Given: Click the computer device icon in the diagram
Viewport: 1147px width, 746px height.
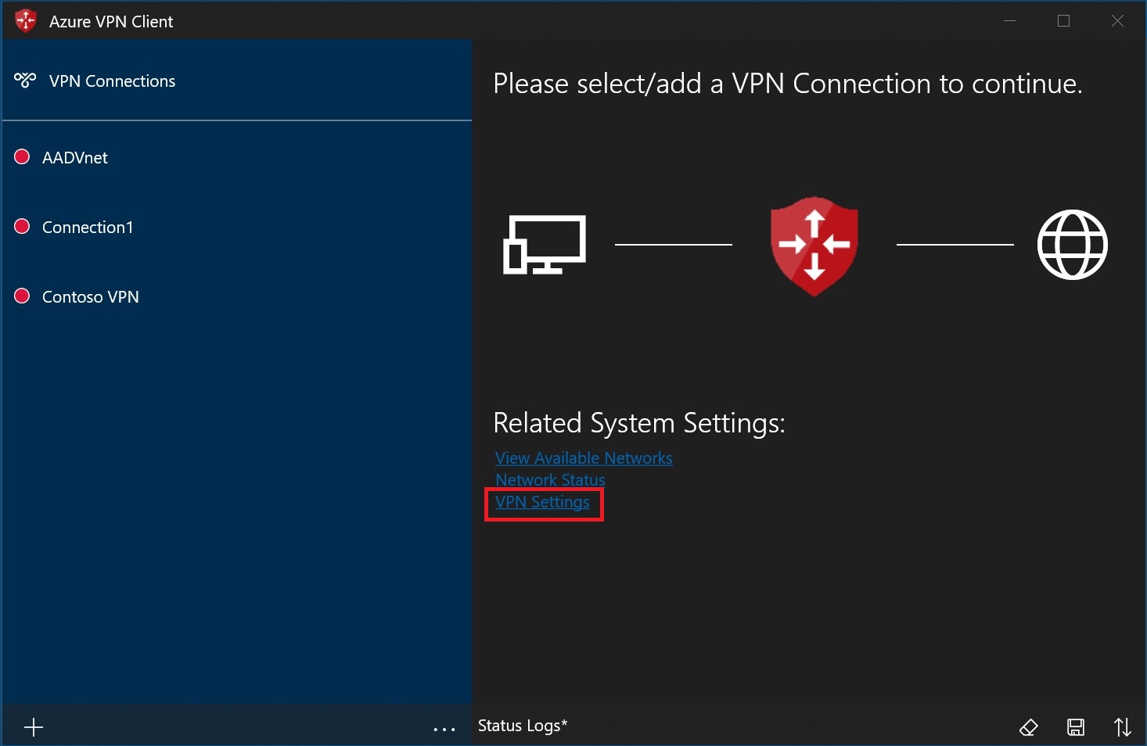Looking at the screenshot, I should pos(544,245).
